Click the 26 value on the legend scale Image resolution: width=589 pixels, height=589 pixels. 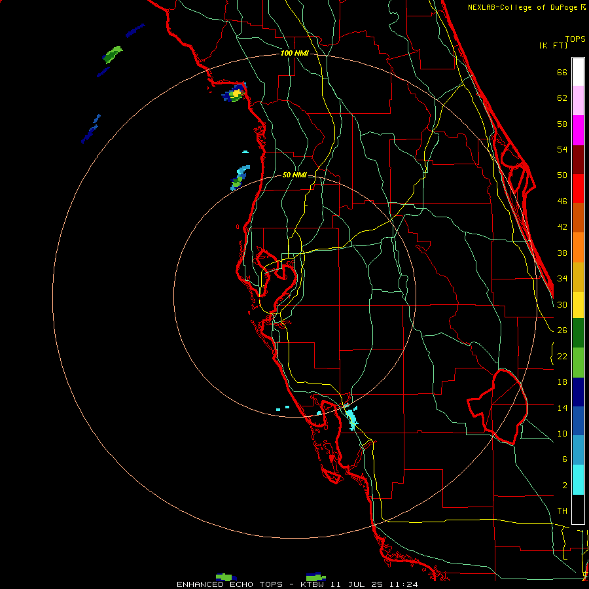562,330
